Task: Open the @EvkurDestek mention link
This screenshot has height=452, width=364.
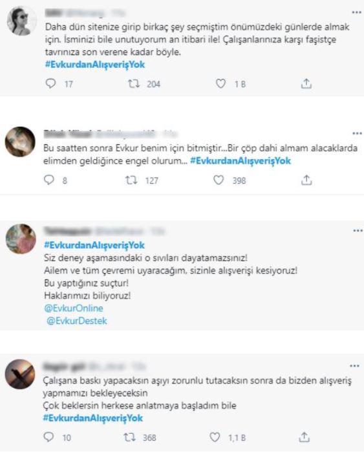Action: tap(77, 321)
